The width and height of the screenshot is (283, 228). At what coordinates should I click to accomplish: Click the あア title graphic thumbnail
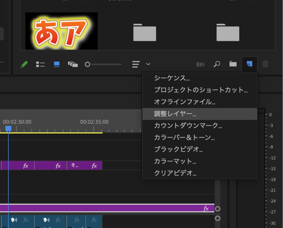(61, 31)
